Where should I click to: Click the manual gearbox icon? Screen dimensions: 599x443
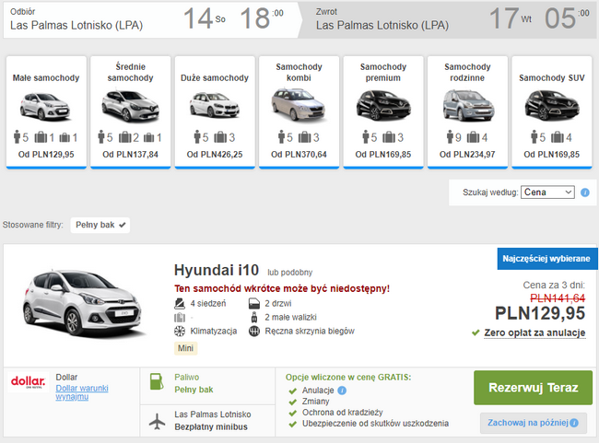[254, 332]
